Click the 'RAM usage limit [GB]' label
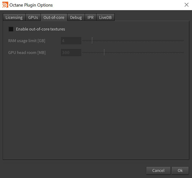The height and width of the screenshot is (178, 192). point(27,41)
